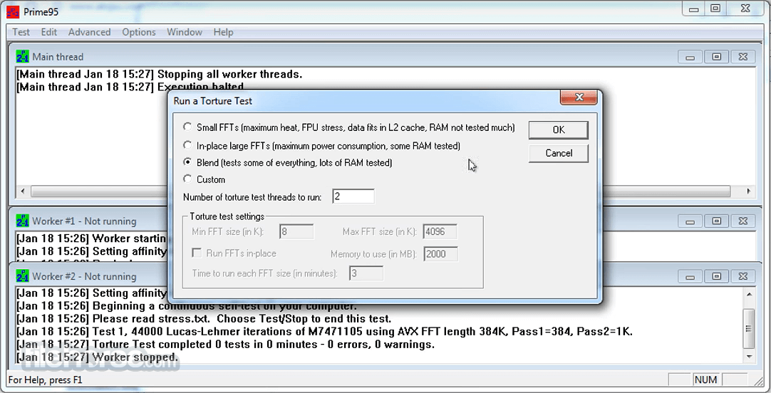
Task: Click OK to start torture test
Action: pos(559,130)
